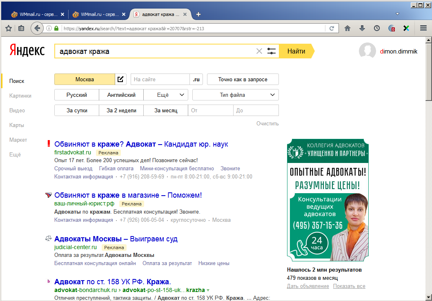Click the Показать все link

tap(349, 286)
